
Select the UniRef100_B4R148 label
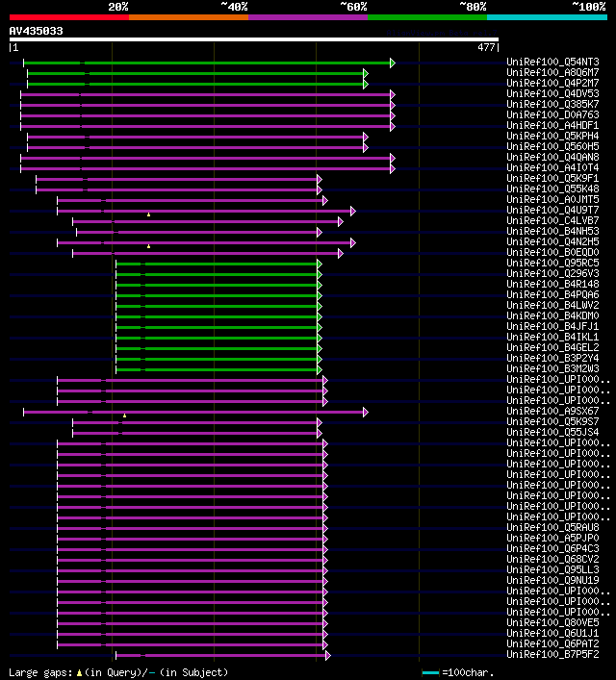point(552,284)
